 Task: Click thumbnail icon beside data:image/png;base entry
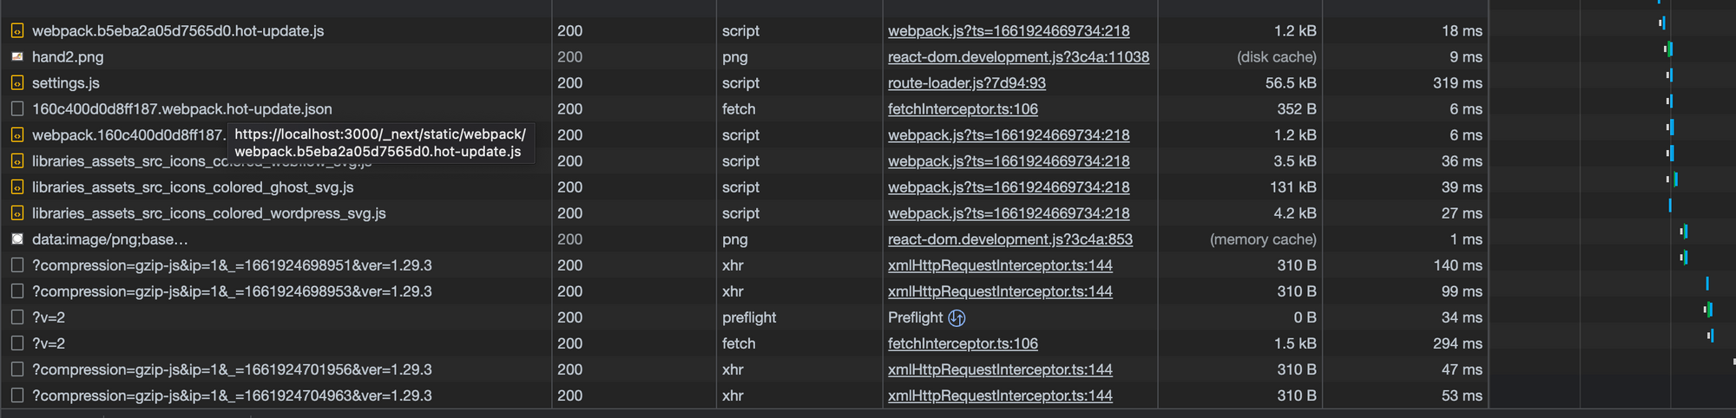(16, 239)
